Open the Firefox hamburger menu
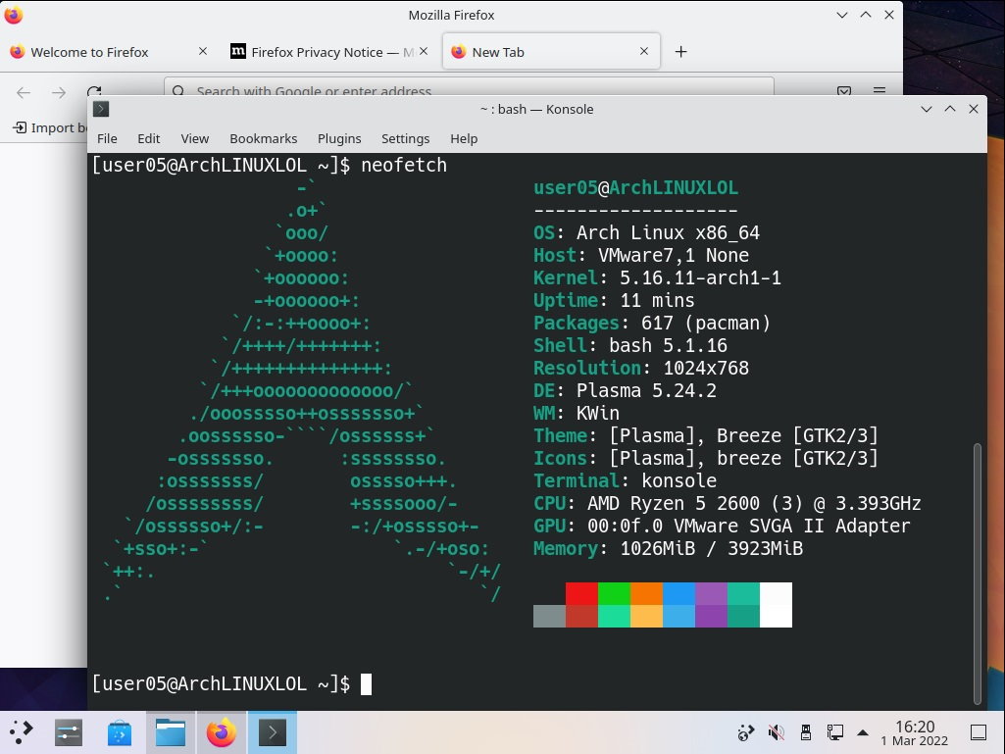This screenshot has width=1005, height=754. pos(879,91)
